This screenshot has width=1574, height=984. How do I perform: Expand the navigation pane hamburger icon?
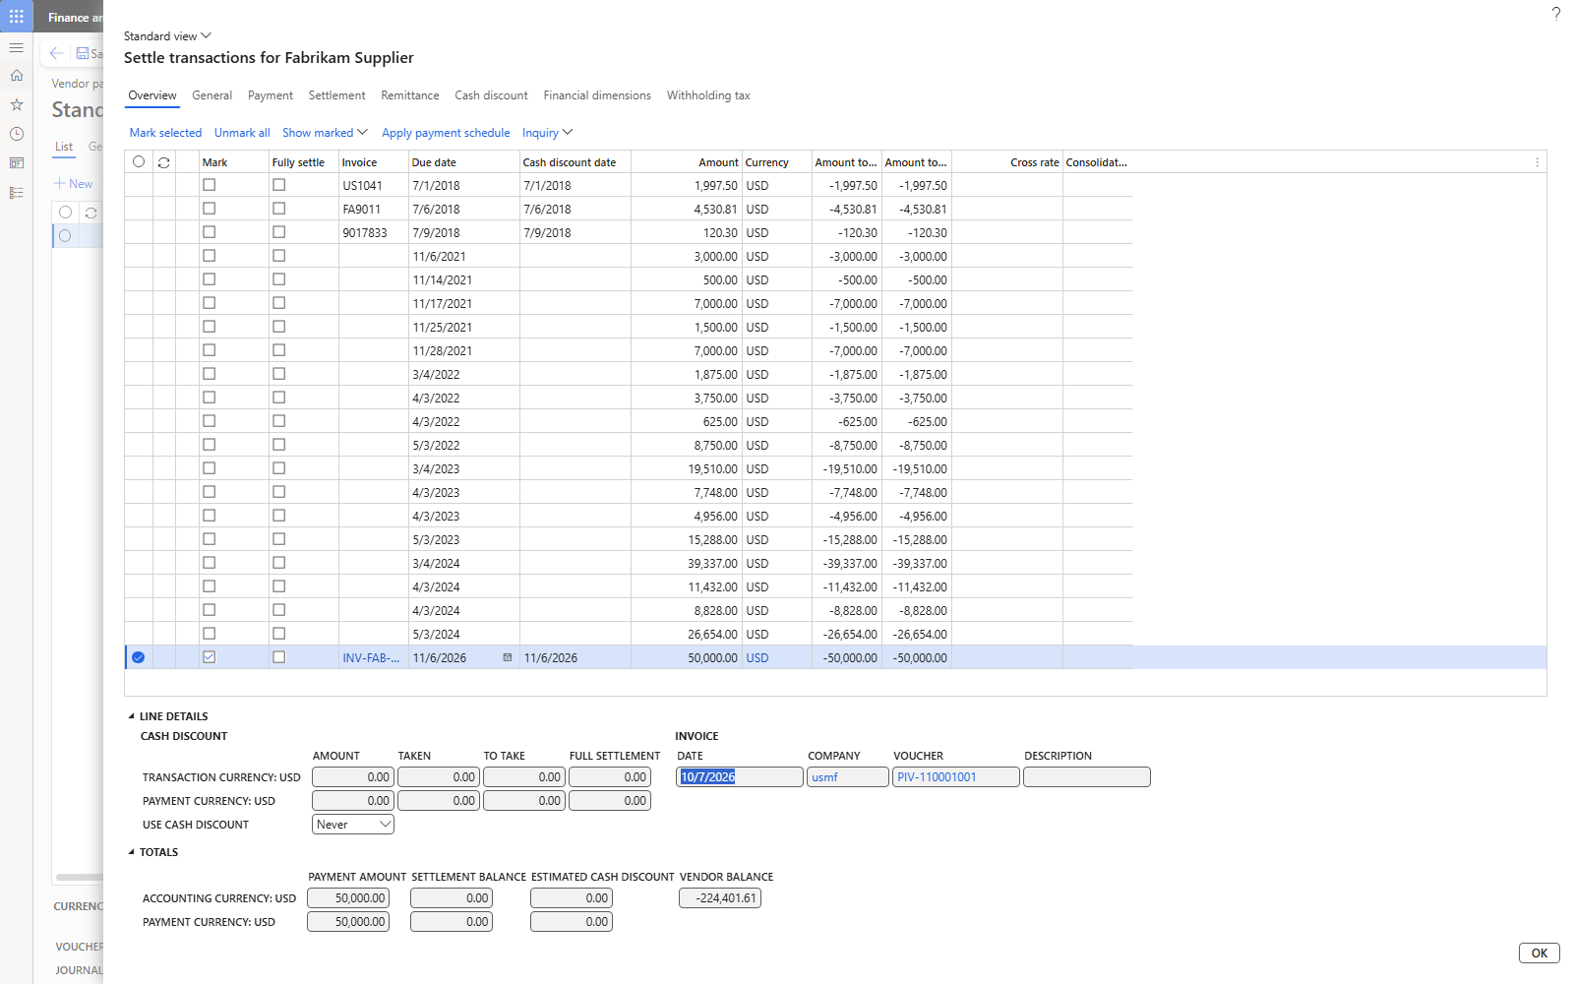point(17,47)
